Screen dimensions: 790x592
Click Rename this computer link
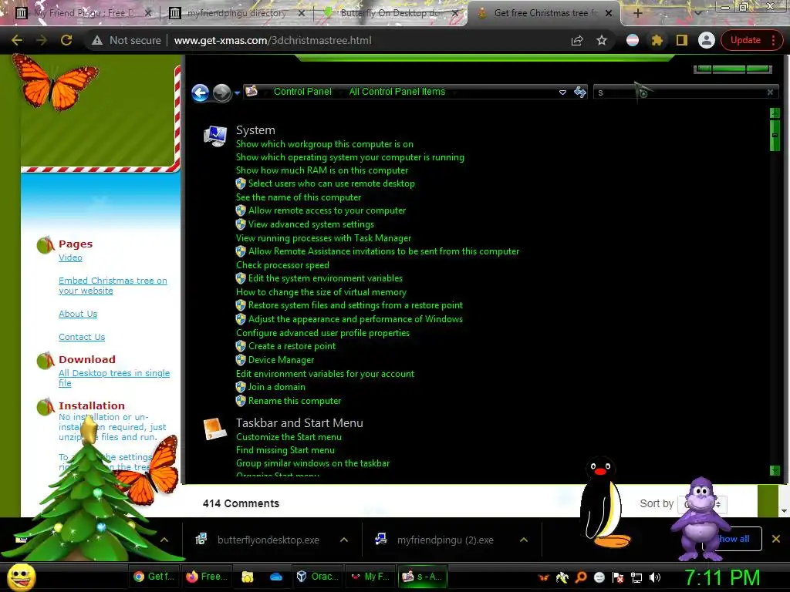[x=294, y=401]
